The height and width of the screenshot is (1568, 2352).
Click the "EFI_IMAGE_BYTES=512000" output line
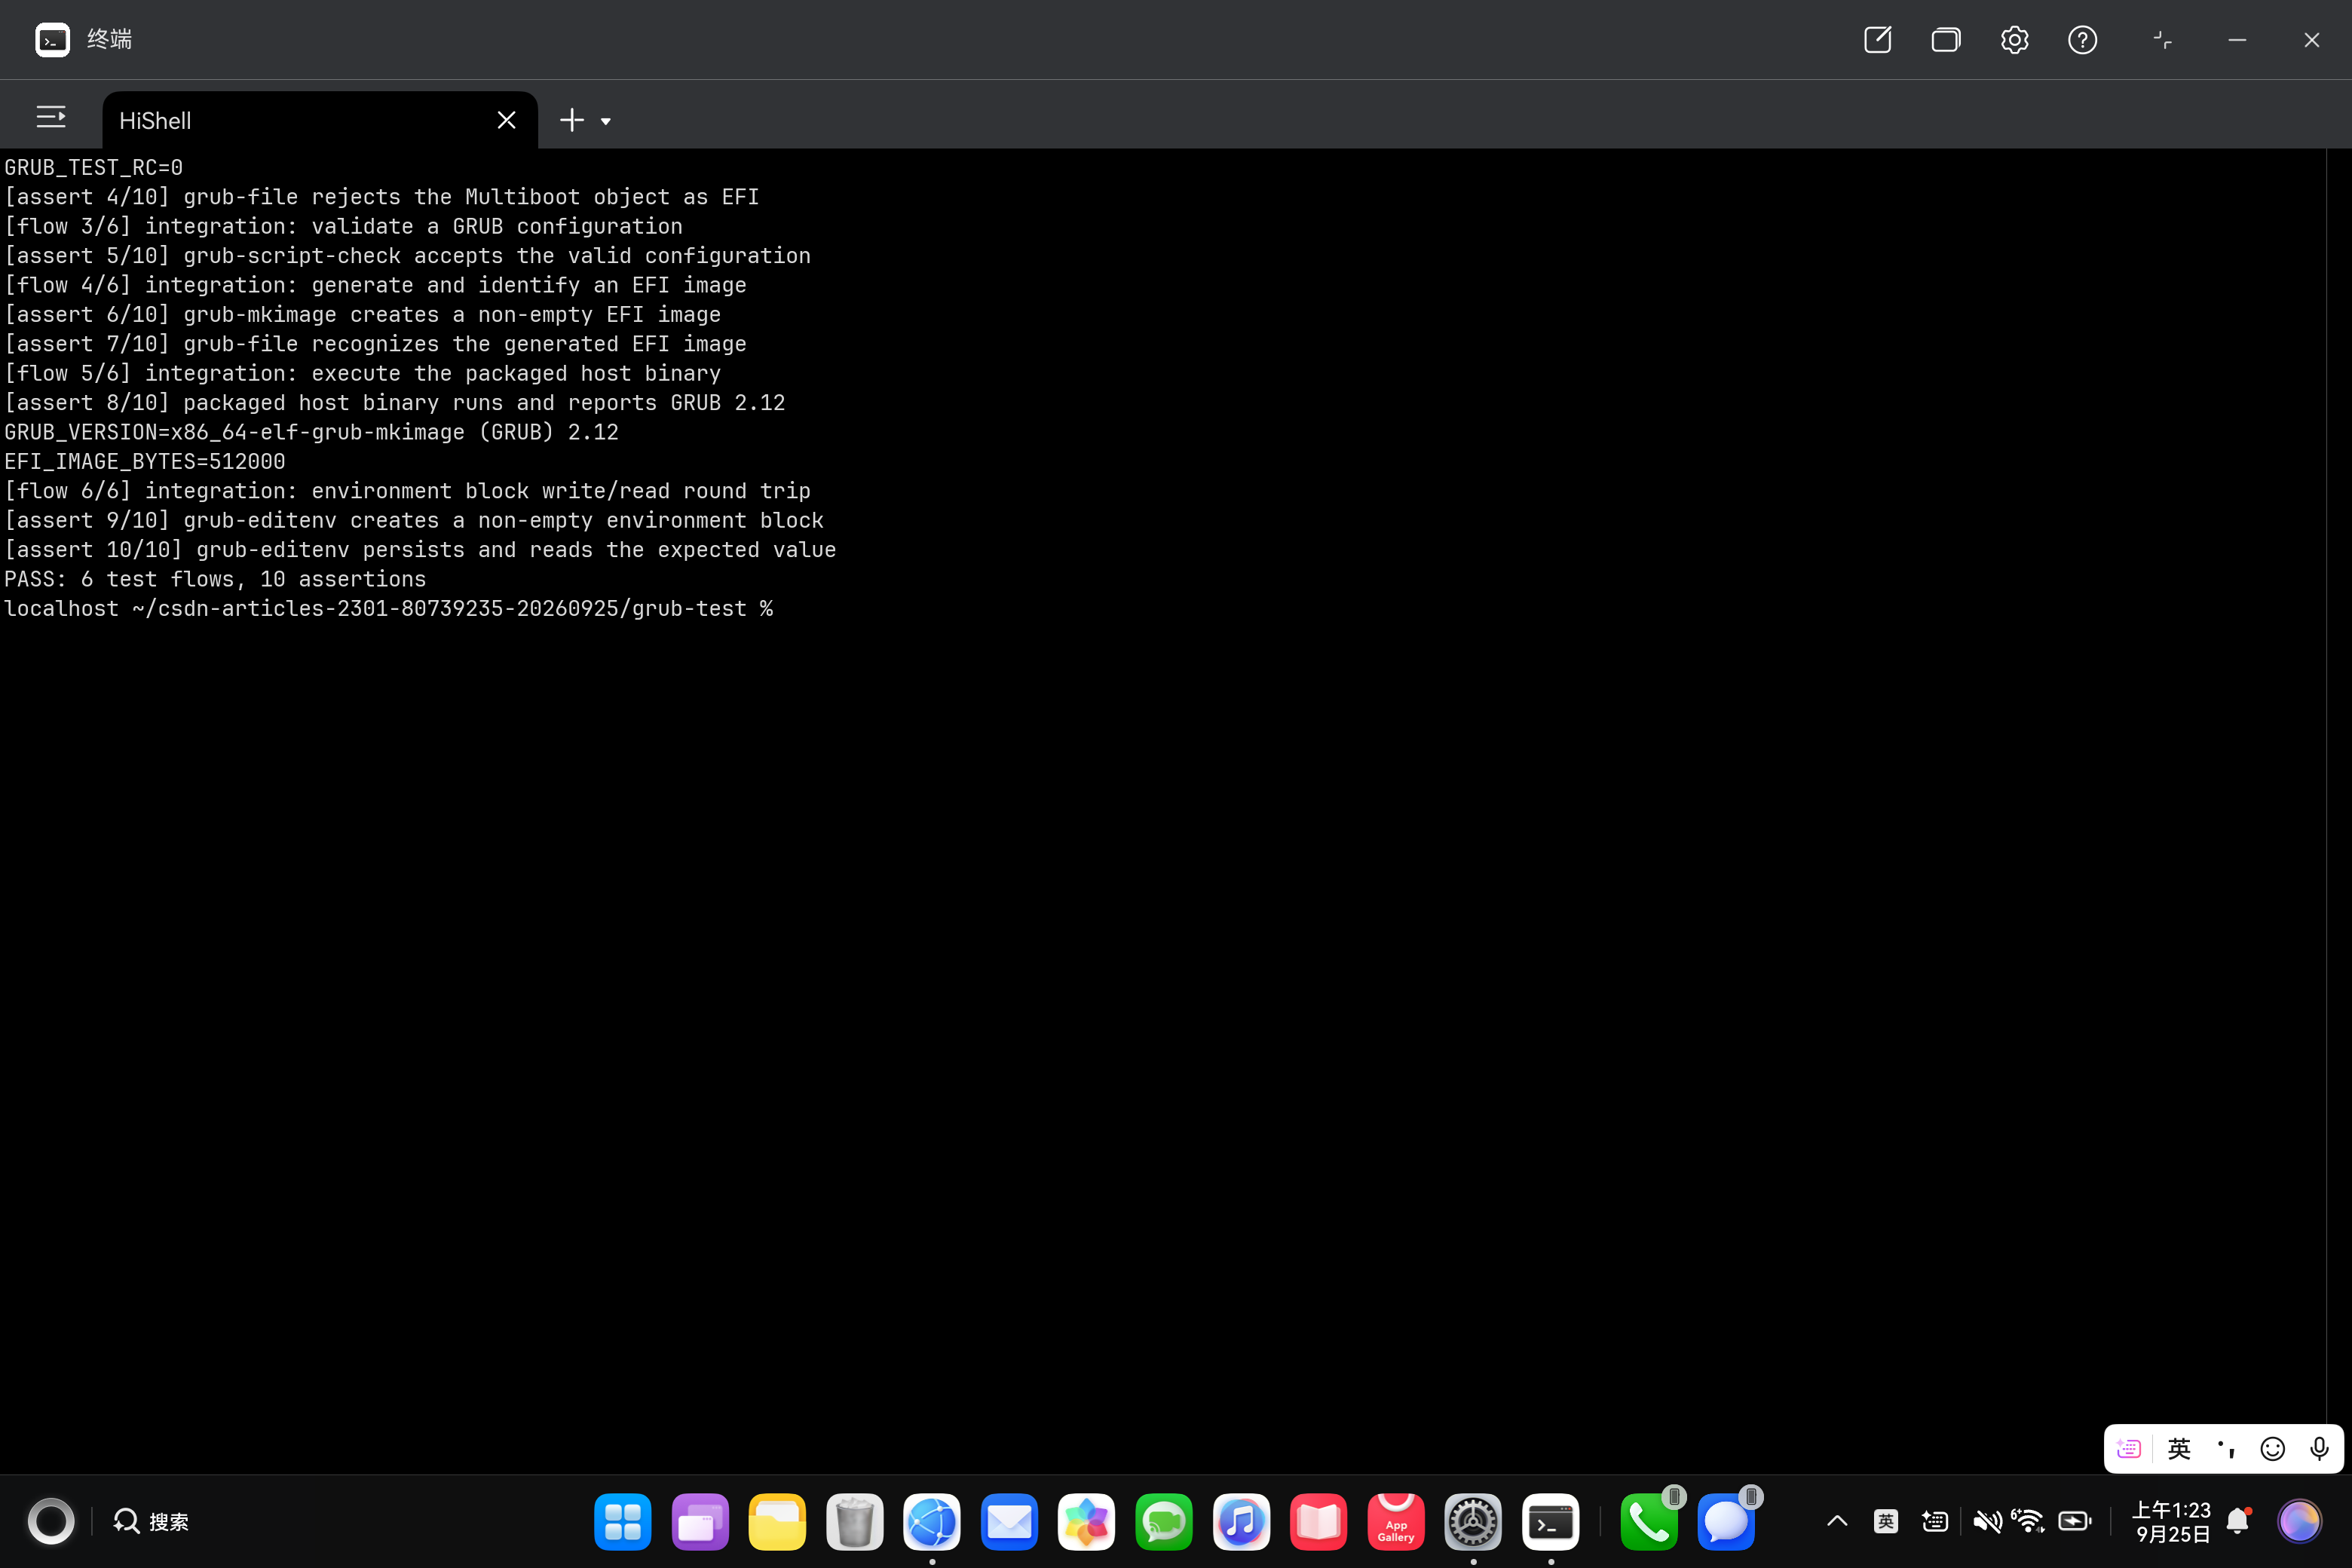point(145,461)
